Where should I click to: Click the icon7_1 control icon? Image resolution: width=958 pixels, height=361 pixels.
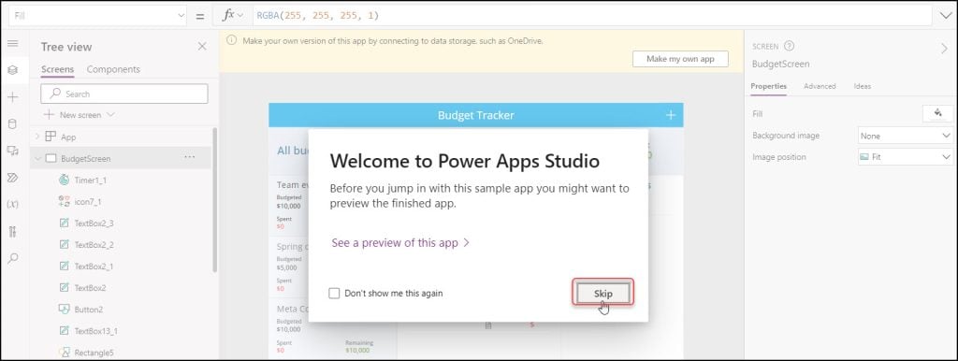(x=65, y=202)
